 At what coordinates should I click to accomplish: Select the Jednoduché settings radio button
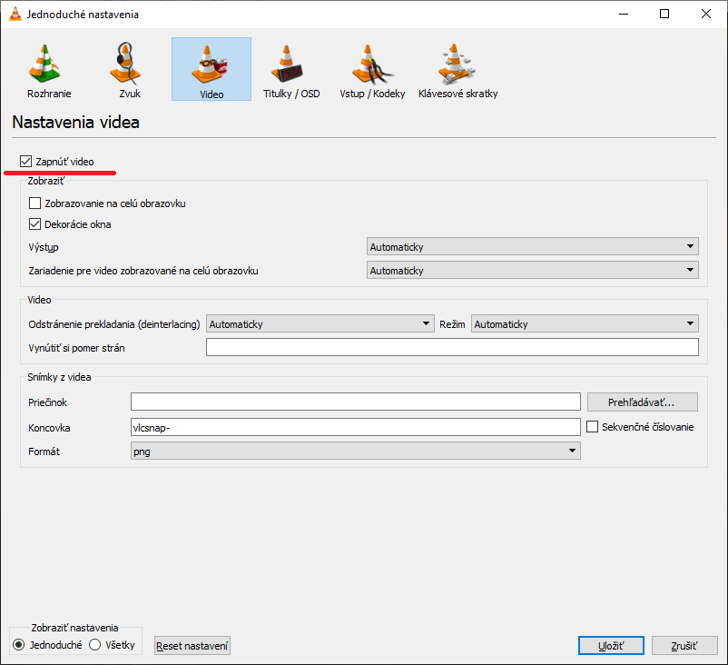coord(18,644)
